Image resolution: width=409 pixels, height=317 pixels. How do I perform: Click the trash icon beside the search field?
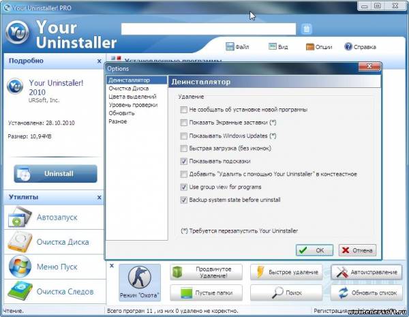pyautogui.click(x=307, y=29)
